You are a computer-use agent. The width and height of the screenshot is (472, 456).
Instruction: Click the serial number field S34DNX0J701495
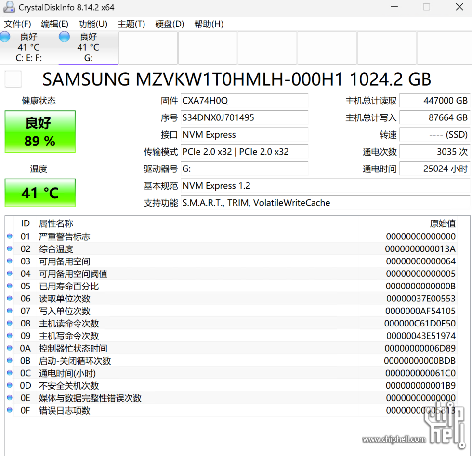pyautogui.click(x=245, y=117)
